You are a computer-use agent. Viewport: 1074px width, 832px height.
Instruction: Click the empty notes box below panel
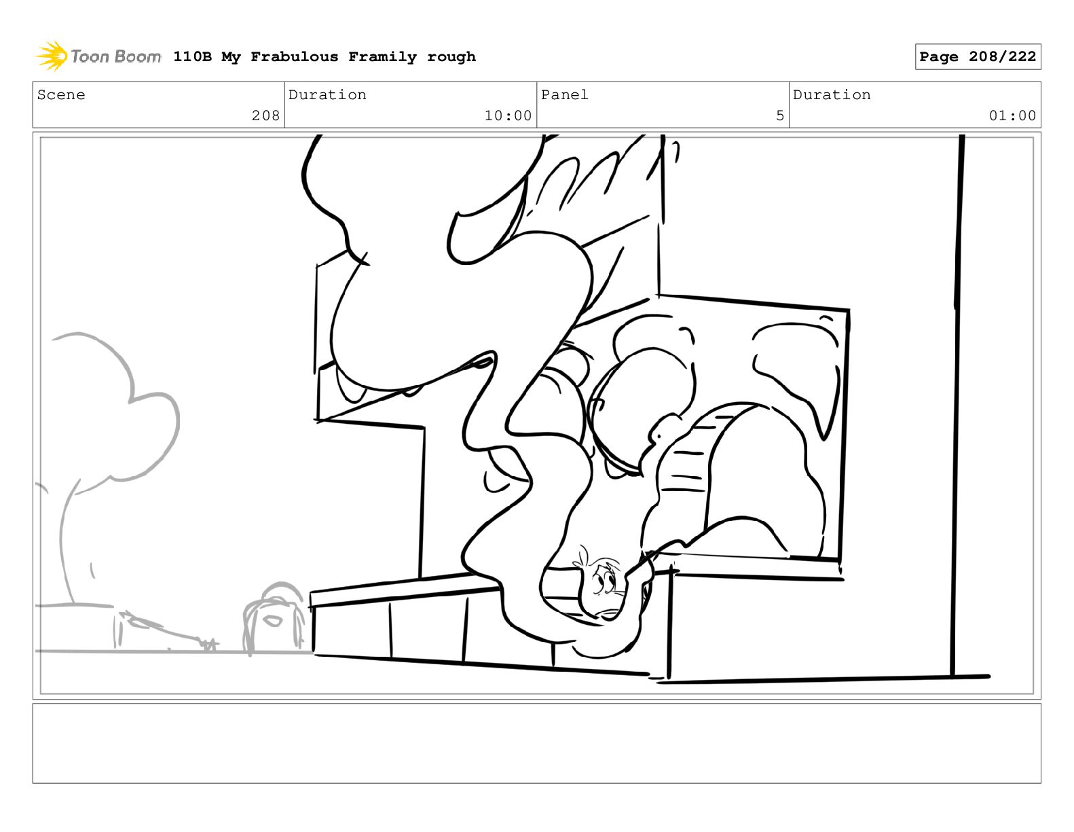(x=537, y=743)
